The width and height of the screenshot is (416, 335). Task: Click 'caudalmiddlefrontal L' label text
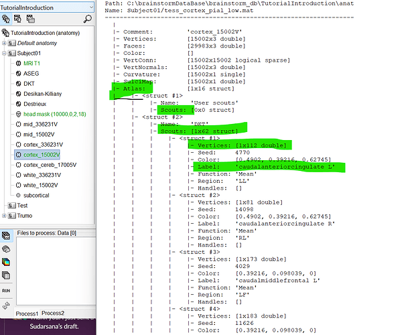278,281
